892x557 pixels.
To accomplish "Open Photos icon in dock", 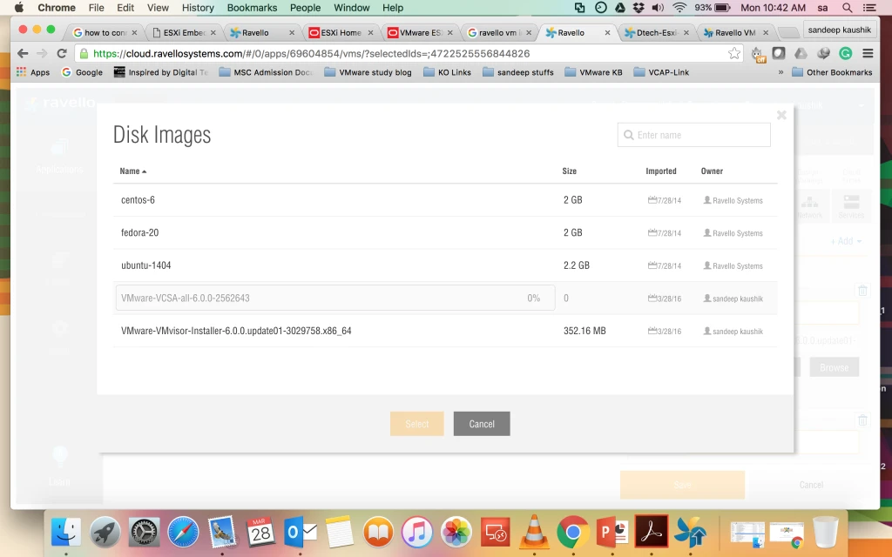I will [x=456, y=533].
